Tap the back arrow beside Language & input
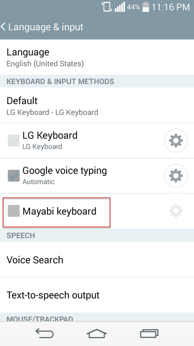 [x=3, y=27]
